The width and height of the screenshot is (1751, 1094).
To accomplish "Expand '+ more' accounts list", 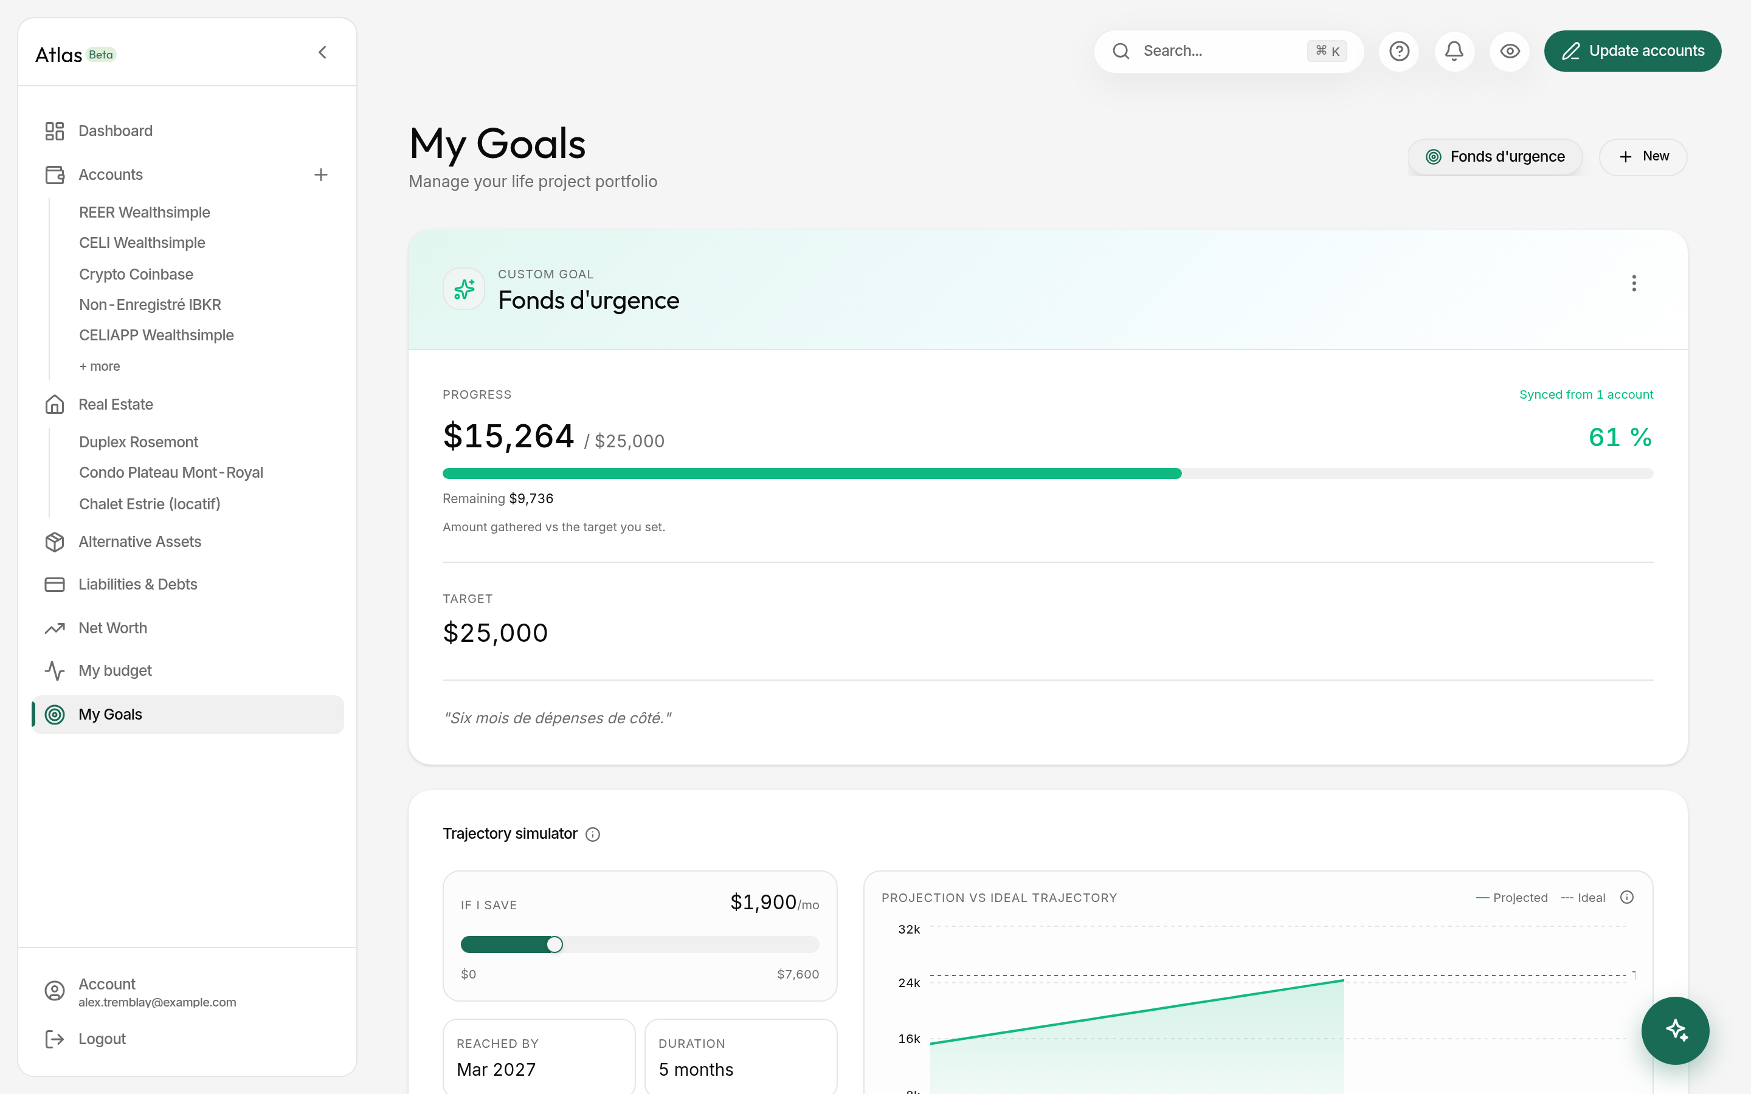I will (x=100, y=366).
